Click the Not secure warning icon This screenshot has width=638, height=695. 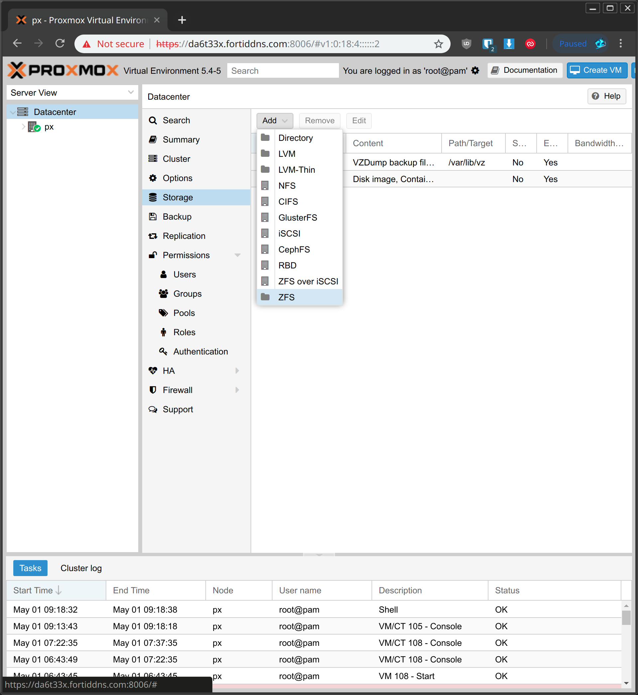[87, 44]
